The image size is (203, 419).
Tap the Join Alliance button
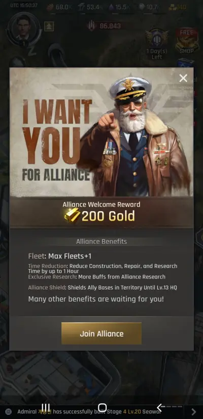[x=101, y=333]
